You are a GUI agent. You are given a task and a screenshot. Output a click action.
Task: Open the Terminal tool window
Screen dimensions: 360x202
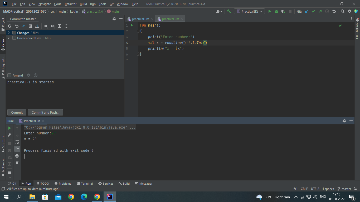coord(85,183)
